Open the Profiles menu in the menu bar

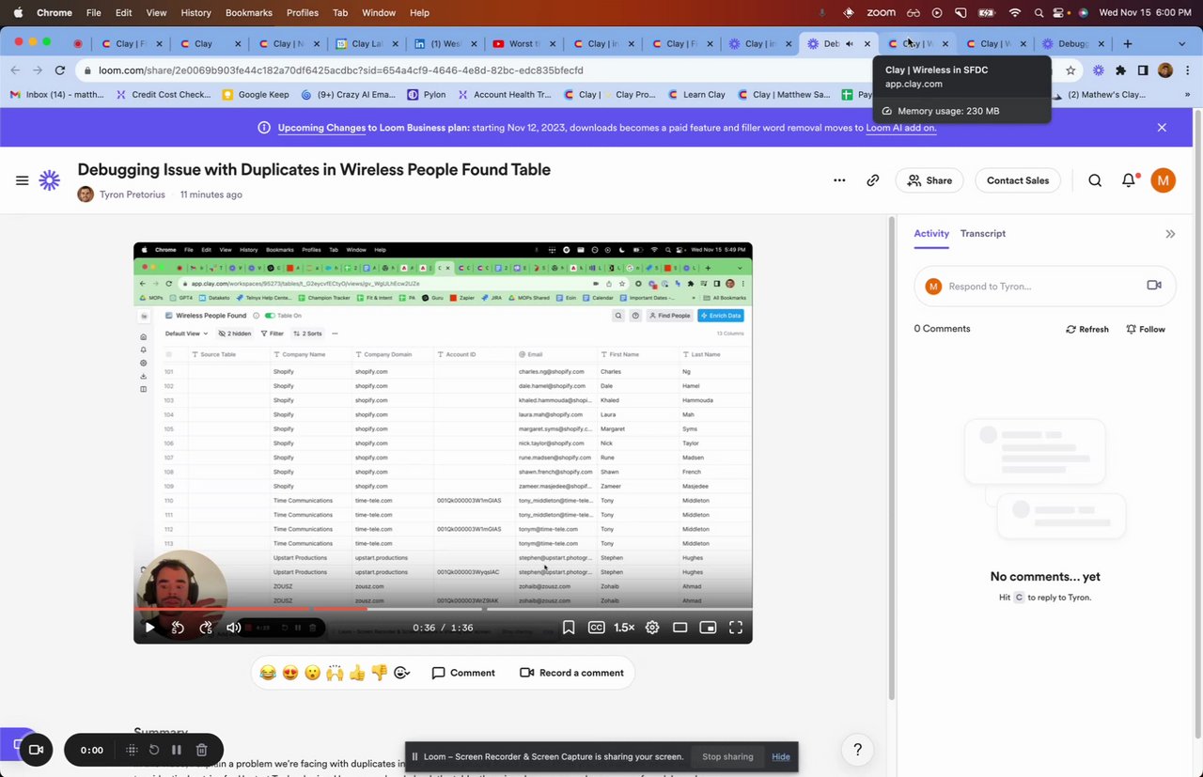(x=303, y=12)
